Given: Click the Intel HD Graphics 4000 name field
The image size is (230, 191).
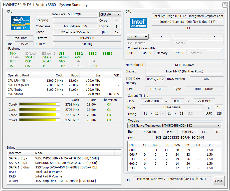Looking at the screenshot, I should [188, 22].
